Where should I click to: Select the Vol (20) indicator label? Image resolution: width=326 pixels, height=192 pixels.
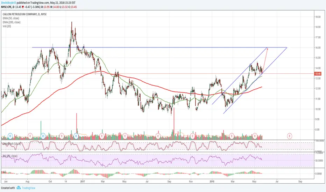[x=7, y=26]
